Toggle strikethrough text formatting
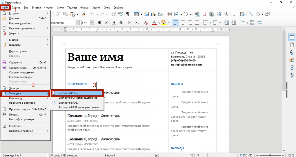The image size is (296, 157). click(121, 23)
